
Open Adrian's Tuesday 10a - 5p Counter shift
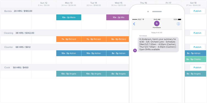click(94, 53)
